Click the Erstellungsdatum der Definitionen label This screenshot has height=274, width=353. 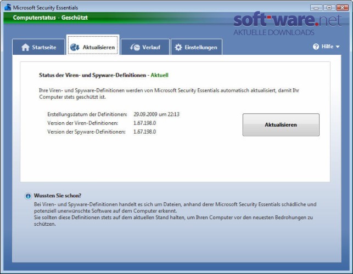click(x=87, y=114)
